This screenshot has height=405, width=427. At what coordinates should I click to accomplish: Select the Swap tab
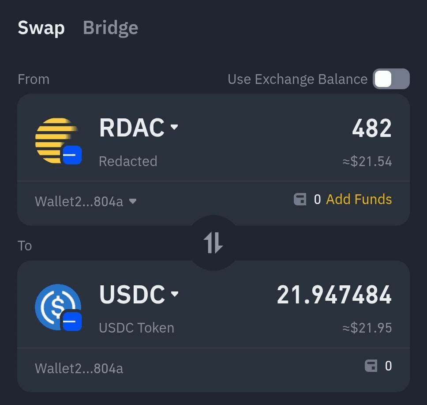click(41, 28)
